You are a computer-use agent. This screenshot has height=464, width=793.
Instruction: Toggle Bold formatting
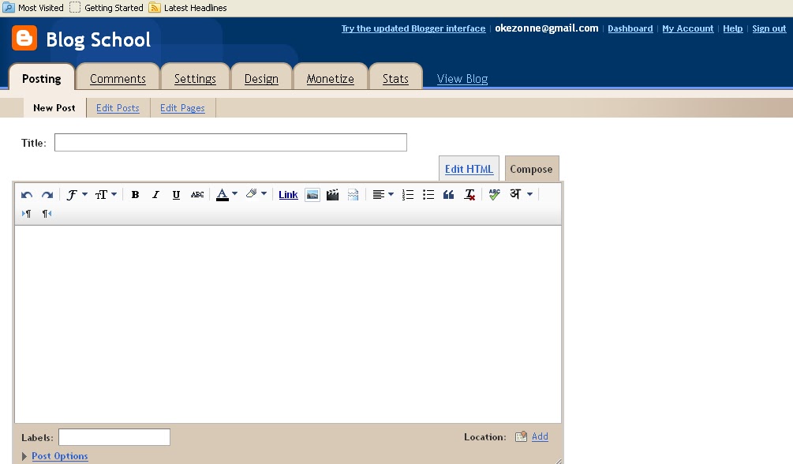(135, 194)
